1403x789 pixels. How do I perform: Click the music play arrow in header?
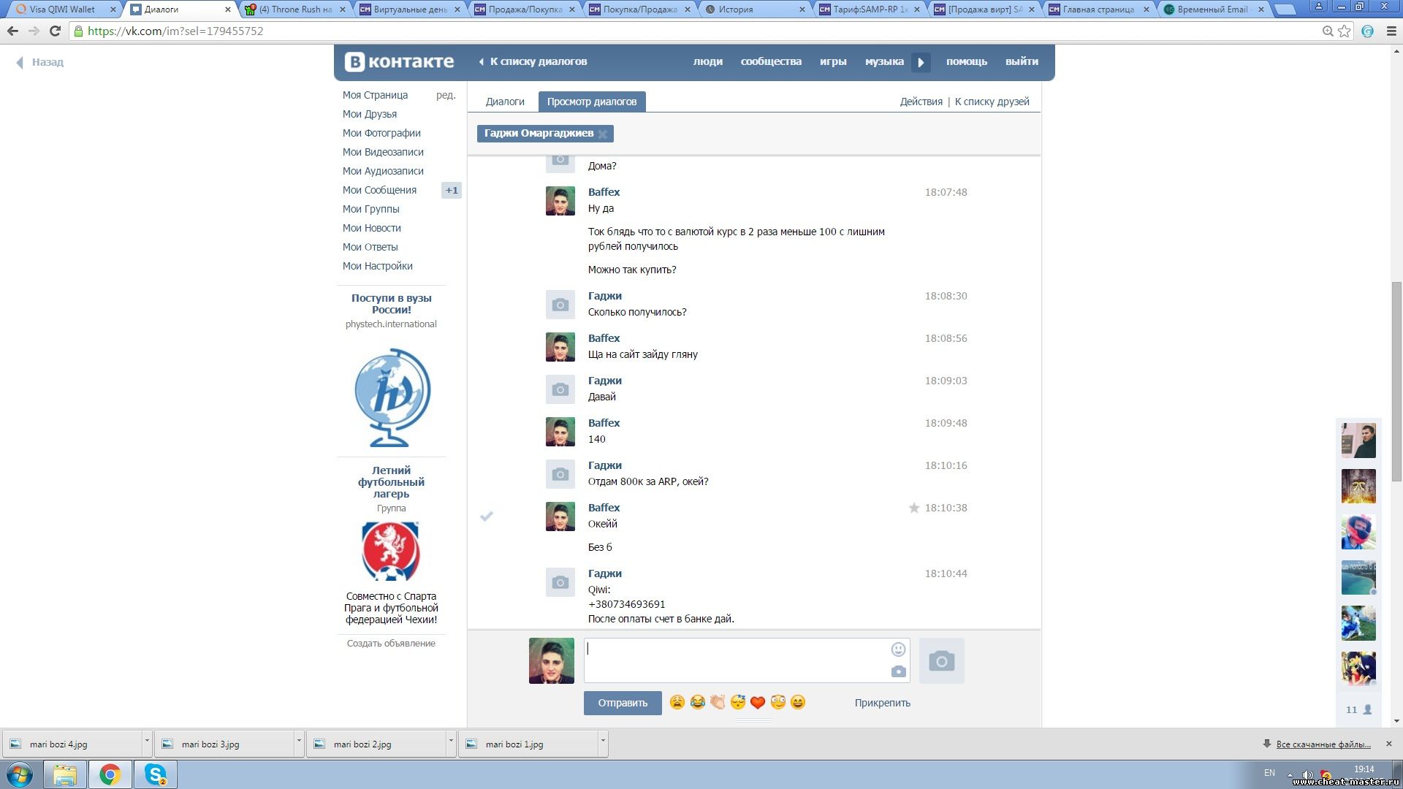click(921, 62)
